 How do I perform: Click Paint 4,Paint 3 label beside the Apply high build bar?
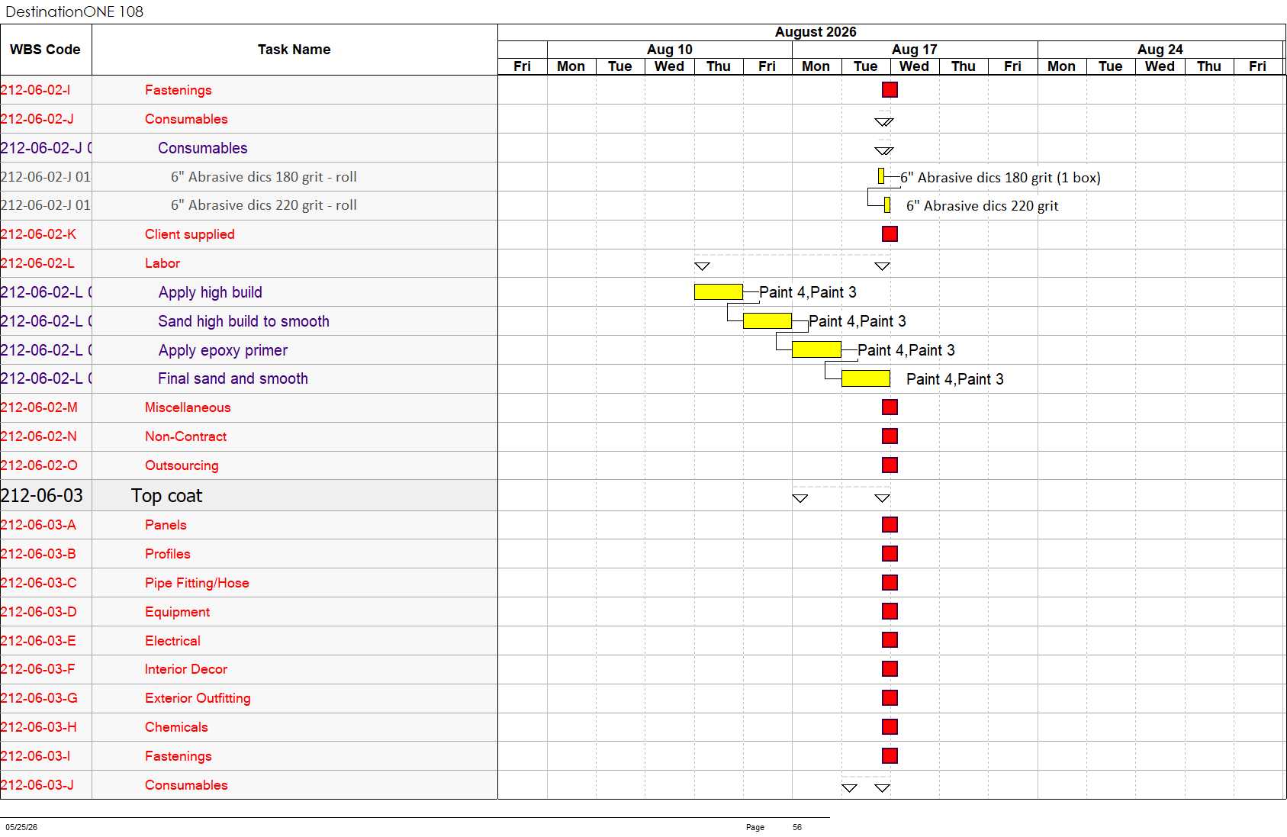pos(808,292)
